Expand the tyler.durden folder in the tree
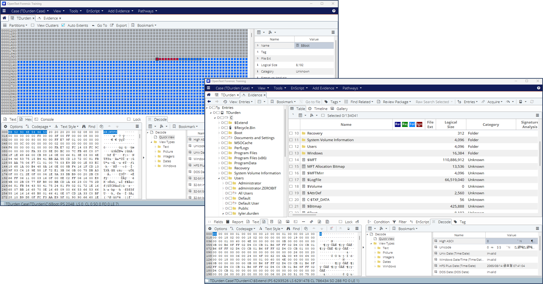The image size is (543, 284). [223, 213]
